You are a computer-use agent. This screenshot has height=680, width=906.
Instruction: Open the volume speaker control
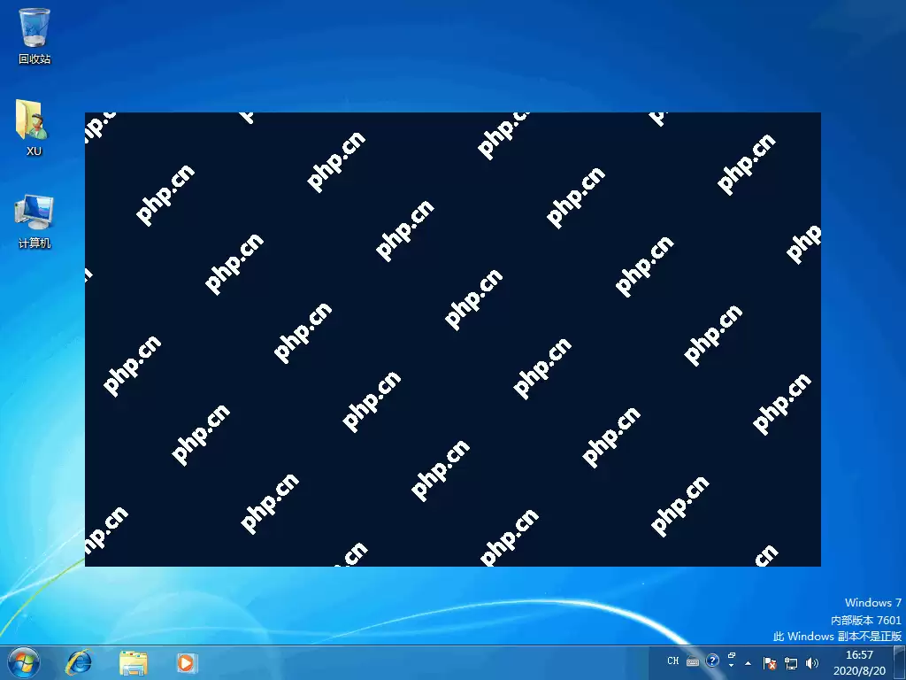click(x=812, y=662)
